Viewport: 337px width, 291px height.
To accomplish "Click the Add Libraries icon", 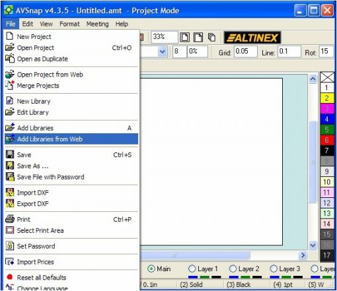I will pos(10,127).
